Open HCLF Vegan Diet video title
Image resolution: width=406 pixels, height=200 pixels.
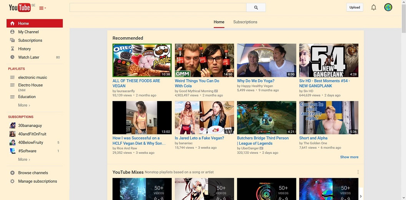click(x=139, y=141)
